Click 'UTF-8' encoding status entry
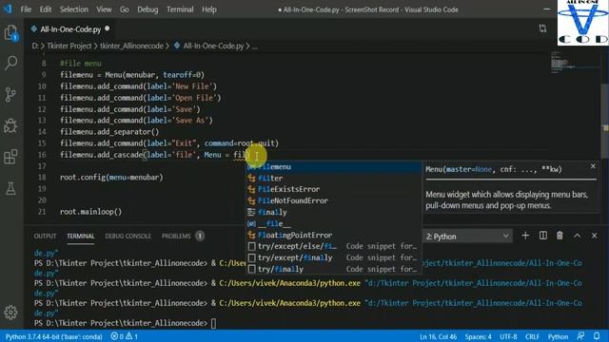 [x=508, y=336]
